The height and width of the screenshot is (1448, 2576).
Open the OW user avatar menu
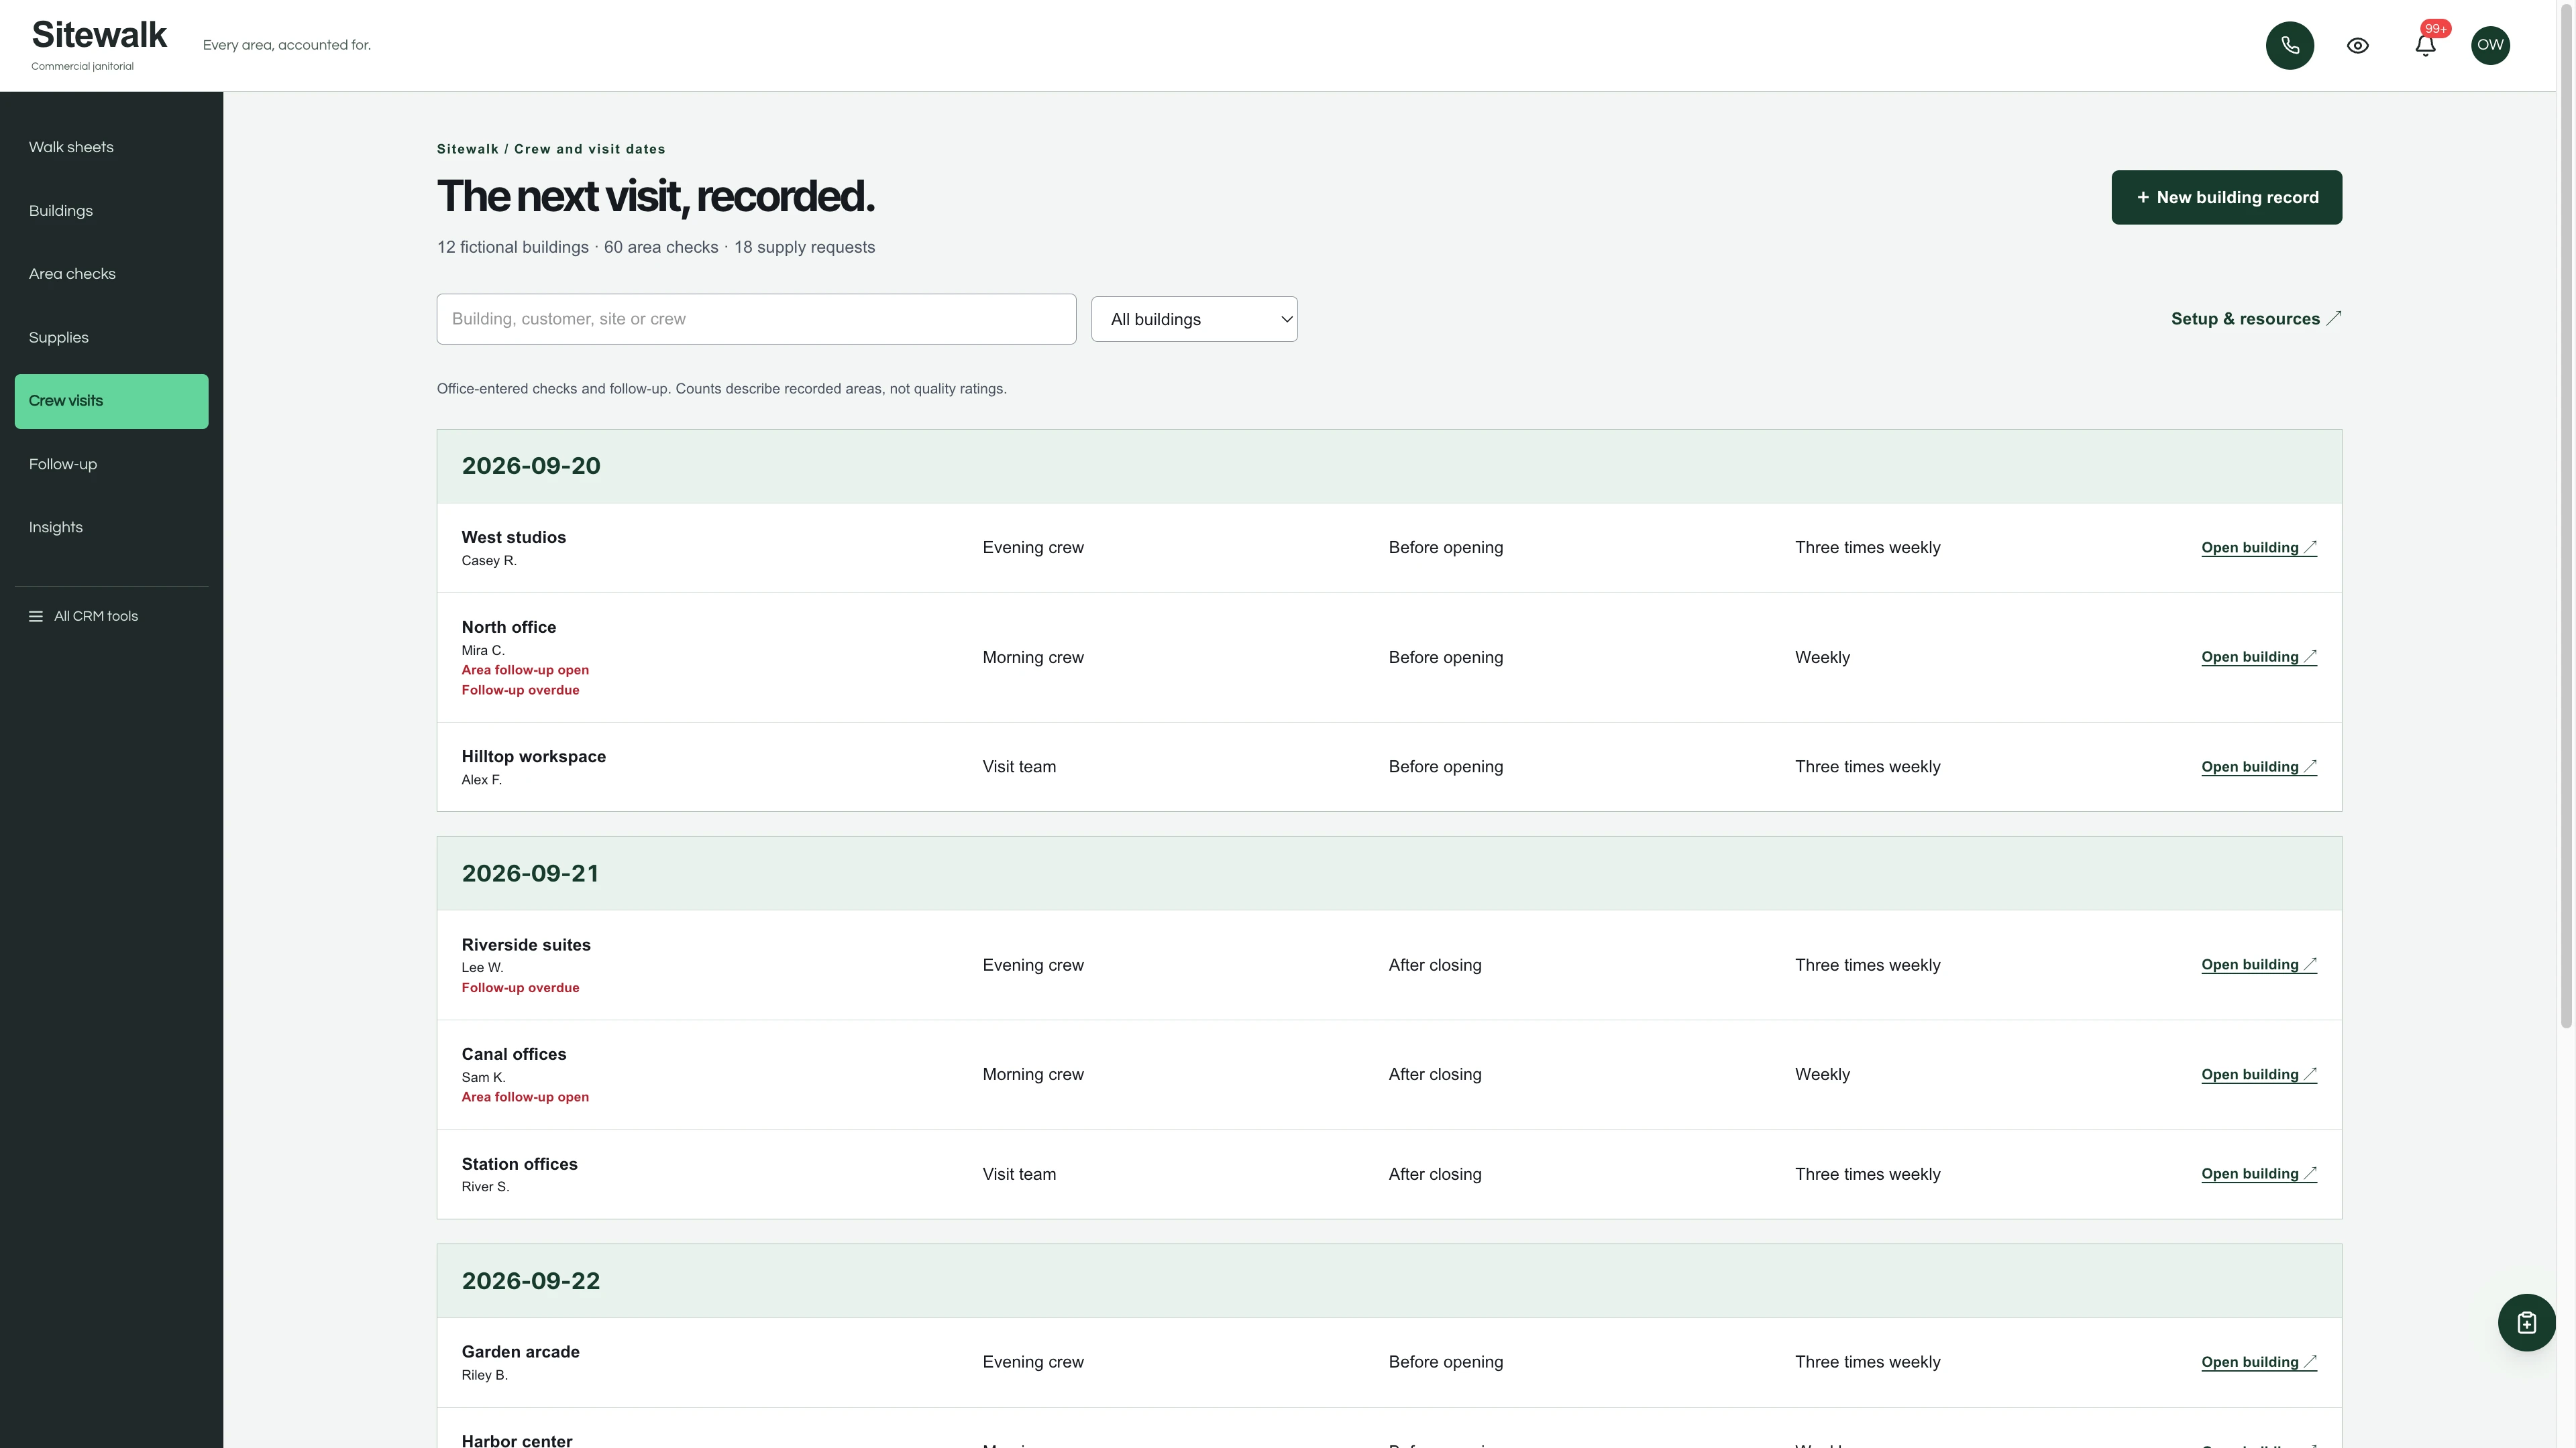(x=2490, y=45)
